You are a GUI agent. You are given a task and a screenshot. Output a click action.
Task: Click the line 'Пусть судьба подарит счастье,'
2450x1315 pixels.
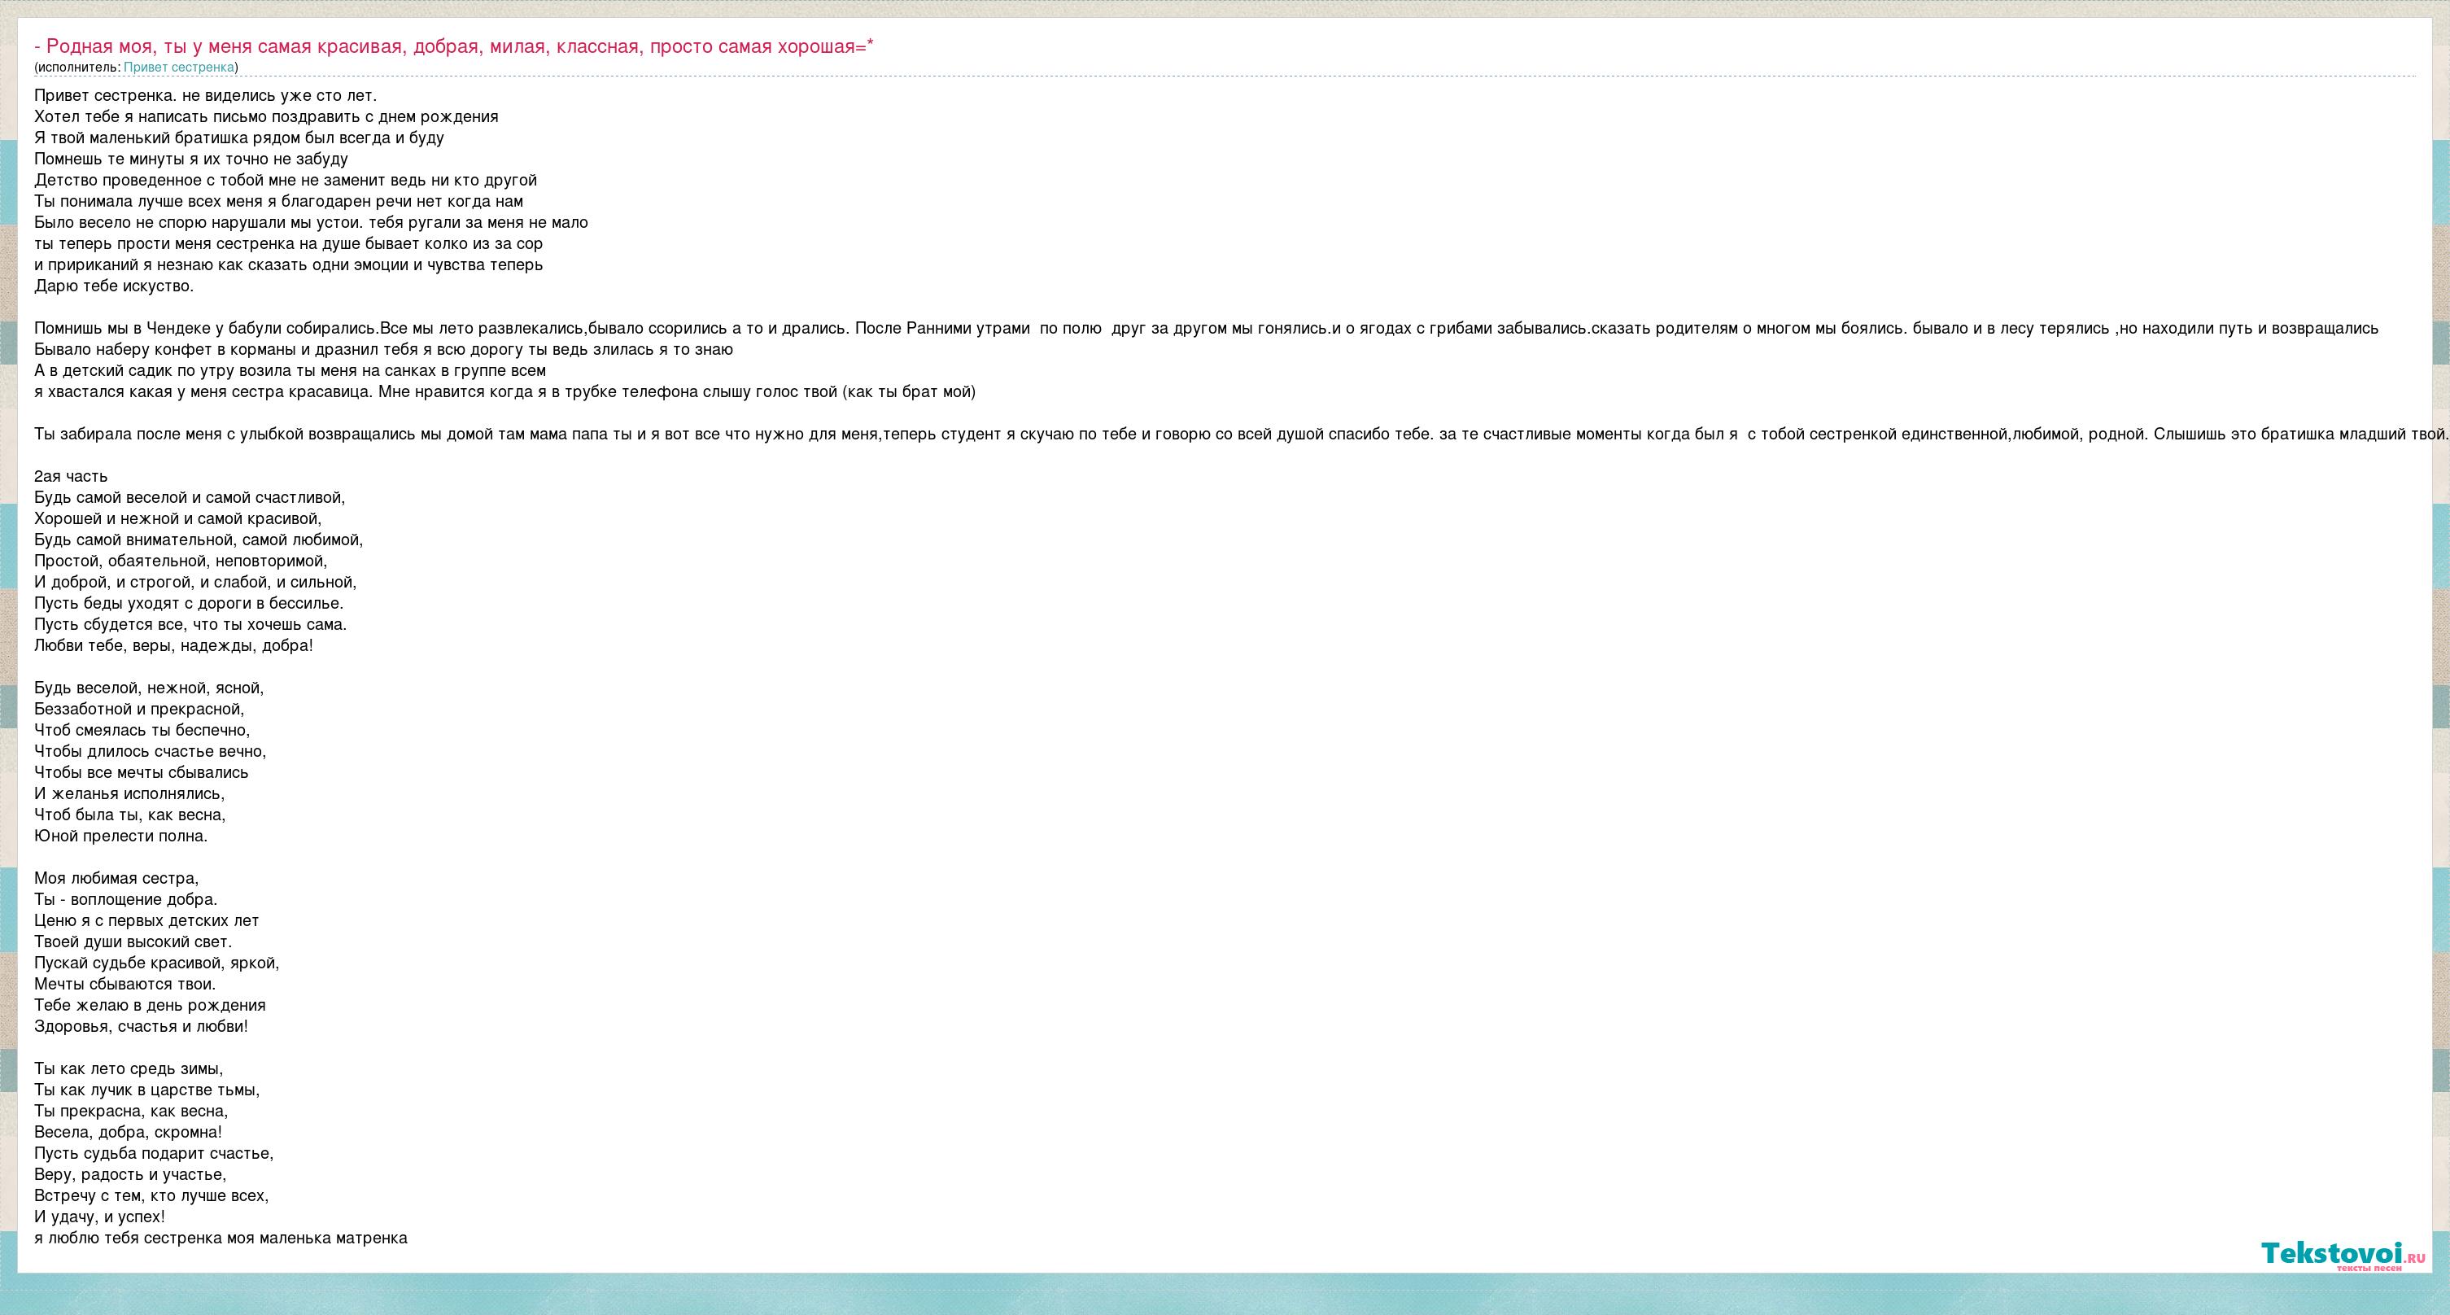(x=154, y=1153)
